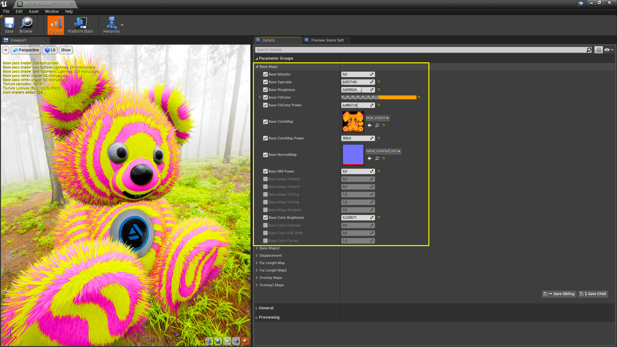Use selected asset for Base NormalMap
This screenshot has width=617, height=347.
pyautogui.click(x=370, y=159)
